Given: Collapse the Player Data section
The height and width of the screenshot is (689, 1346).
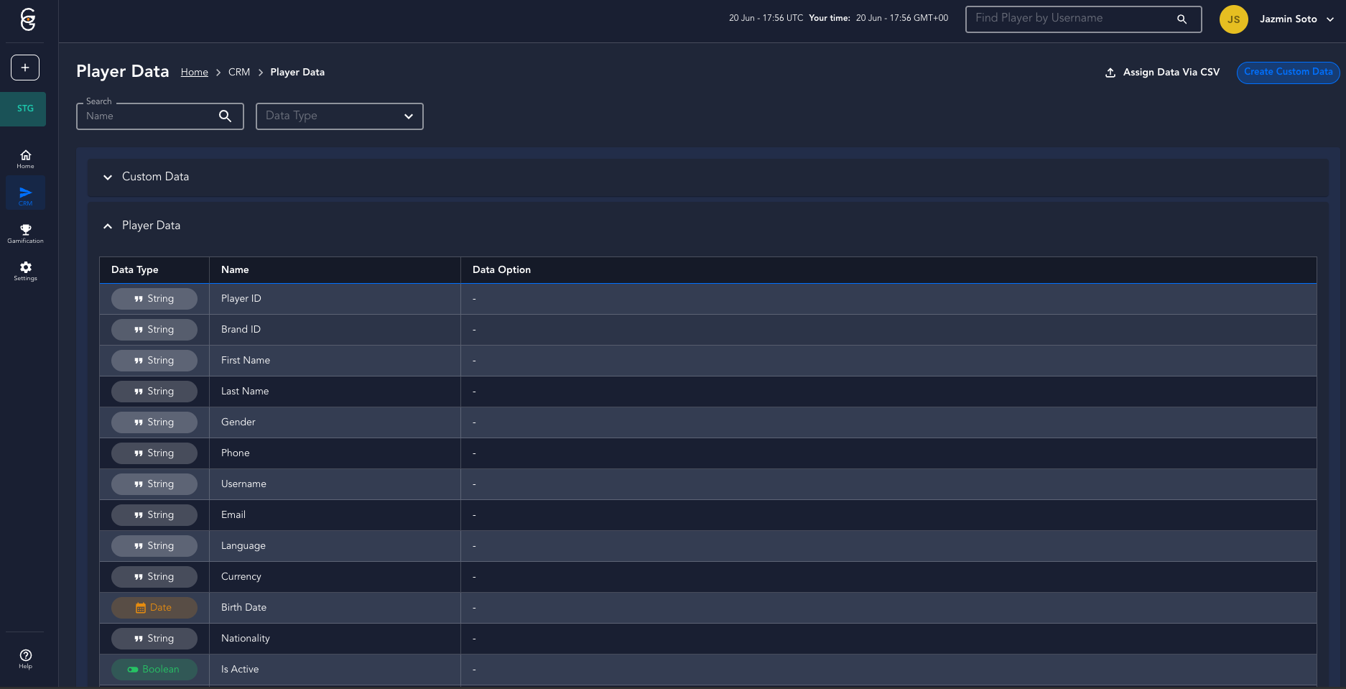Looking at the screenshot, I should (x=108, y=226).
